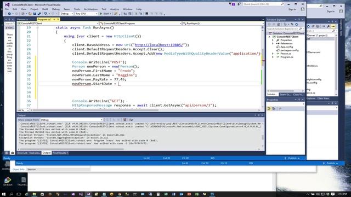The image size is (351, 197).
Task: Expand the Person.cs node
Action: (x=273, y=54)
